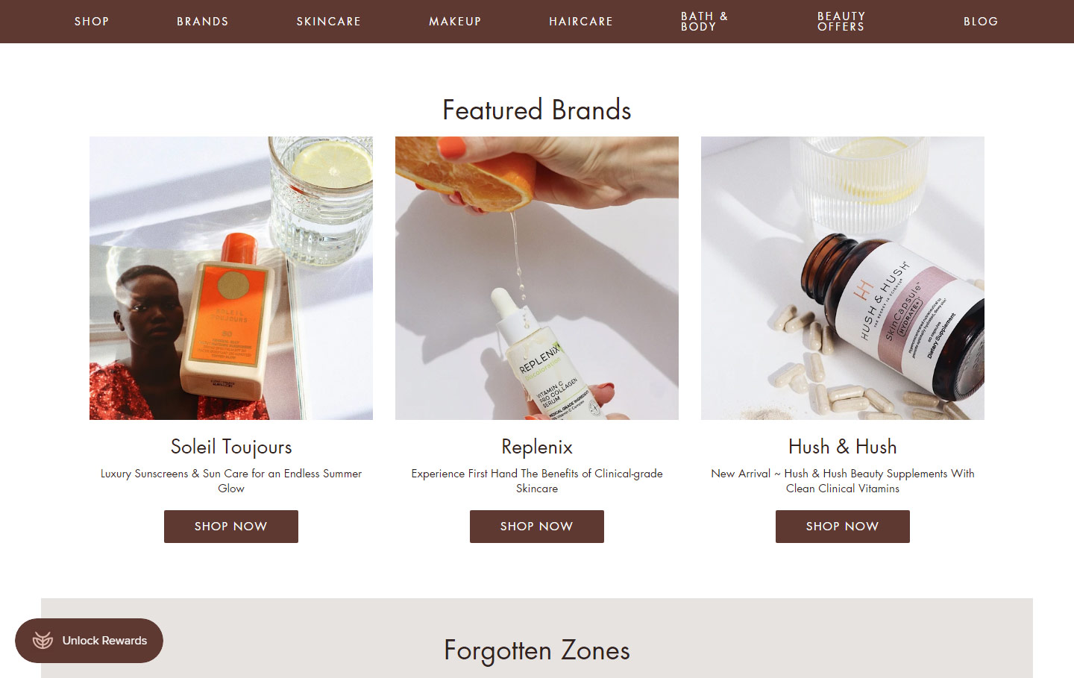This screenshot has height=678, width=1074.
Task: Click the Replenix serum product image
Action: [x=537, y=278]
